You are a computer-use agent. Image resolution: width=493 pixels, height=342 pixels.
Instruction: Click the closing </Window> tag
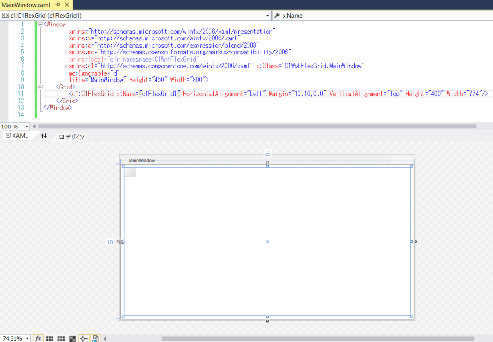tap(58, 108)
